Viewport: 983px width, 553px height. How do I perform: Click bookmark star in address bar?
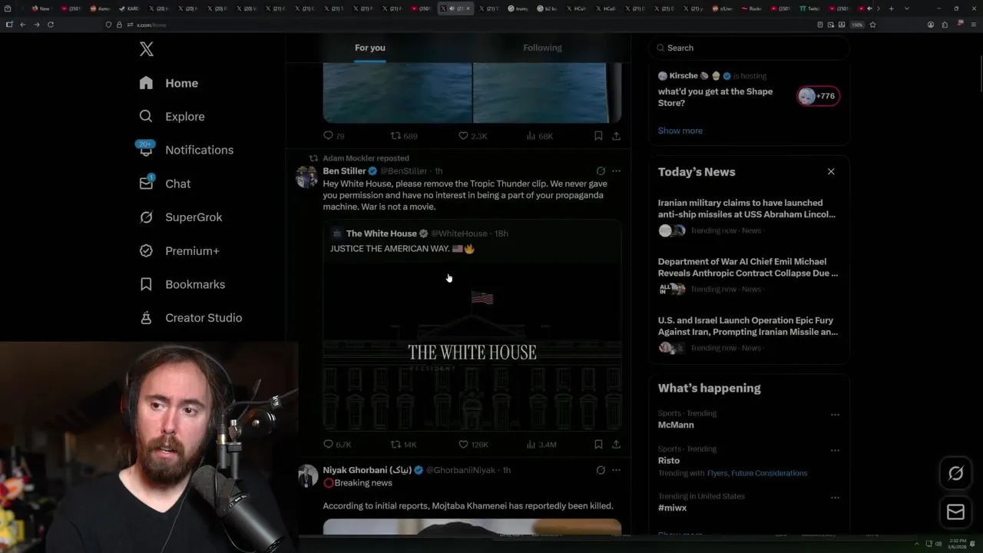pos(872,25)
